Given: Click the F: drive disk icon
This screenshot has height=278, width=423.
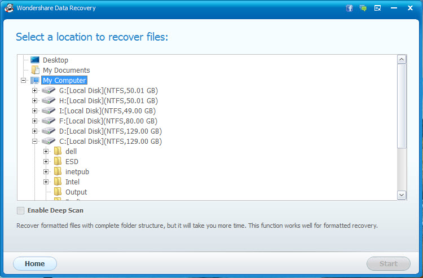Looking at the screenshot, I should tap(49, 121).
